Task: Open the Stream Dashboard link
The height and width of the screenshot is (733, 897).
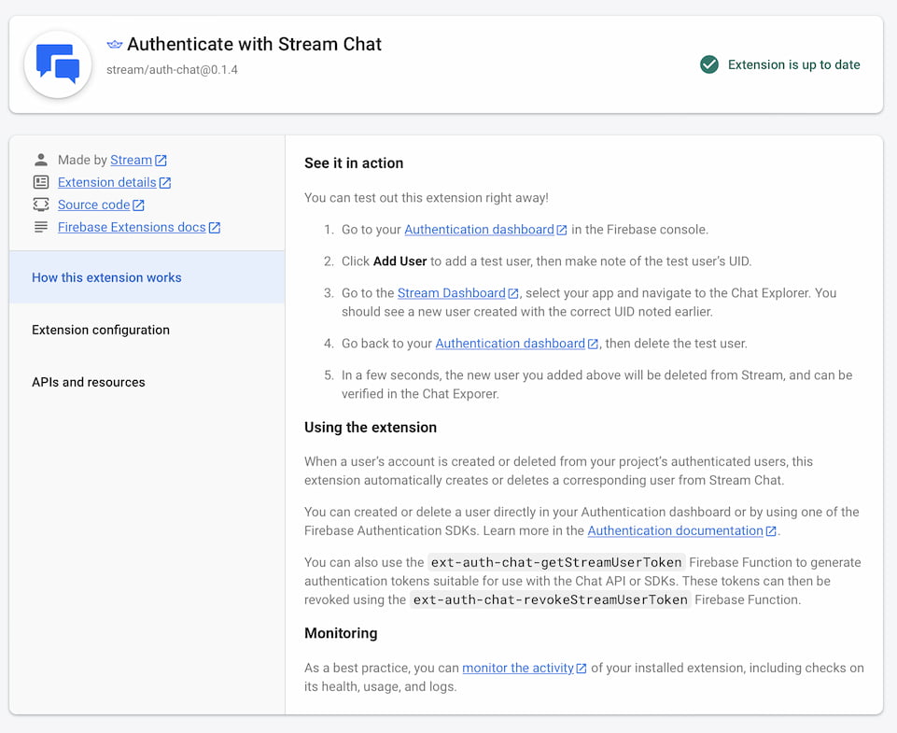Action: [452, 293]
